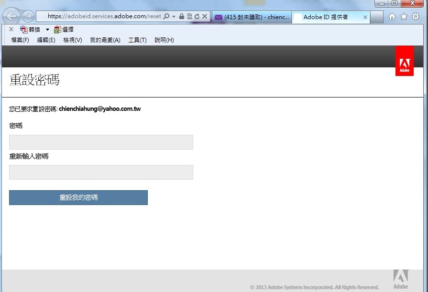Click the red Adobe logo

[x=405, y=61]
